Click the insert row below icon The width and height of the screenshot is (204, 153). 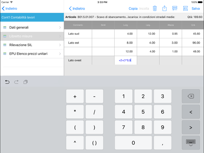tap(186, 8)
